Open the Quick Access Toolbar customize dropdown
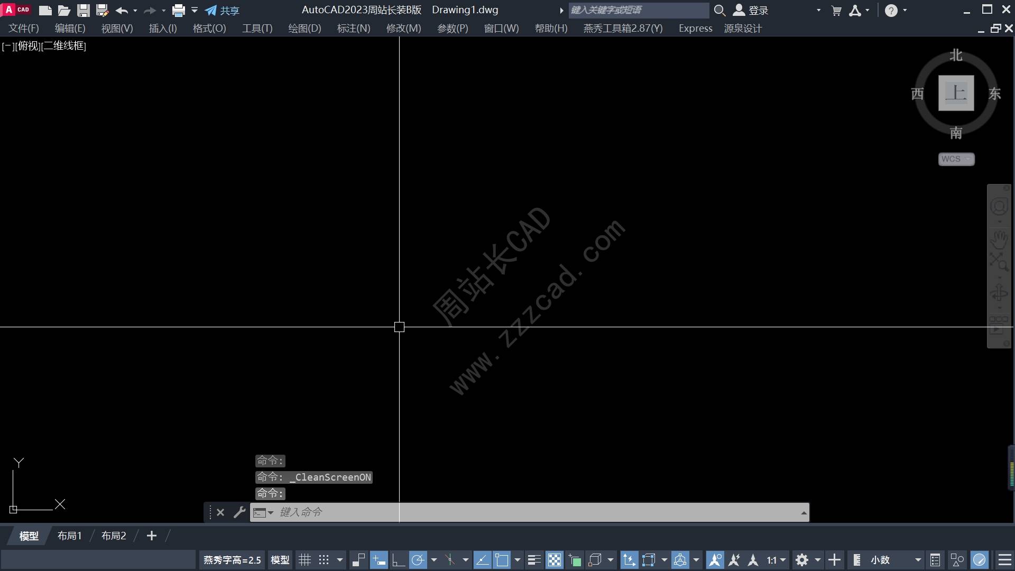1015x571 pixels. [x=195, y=10]
